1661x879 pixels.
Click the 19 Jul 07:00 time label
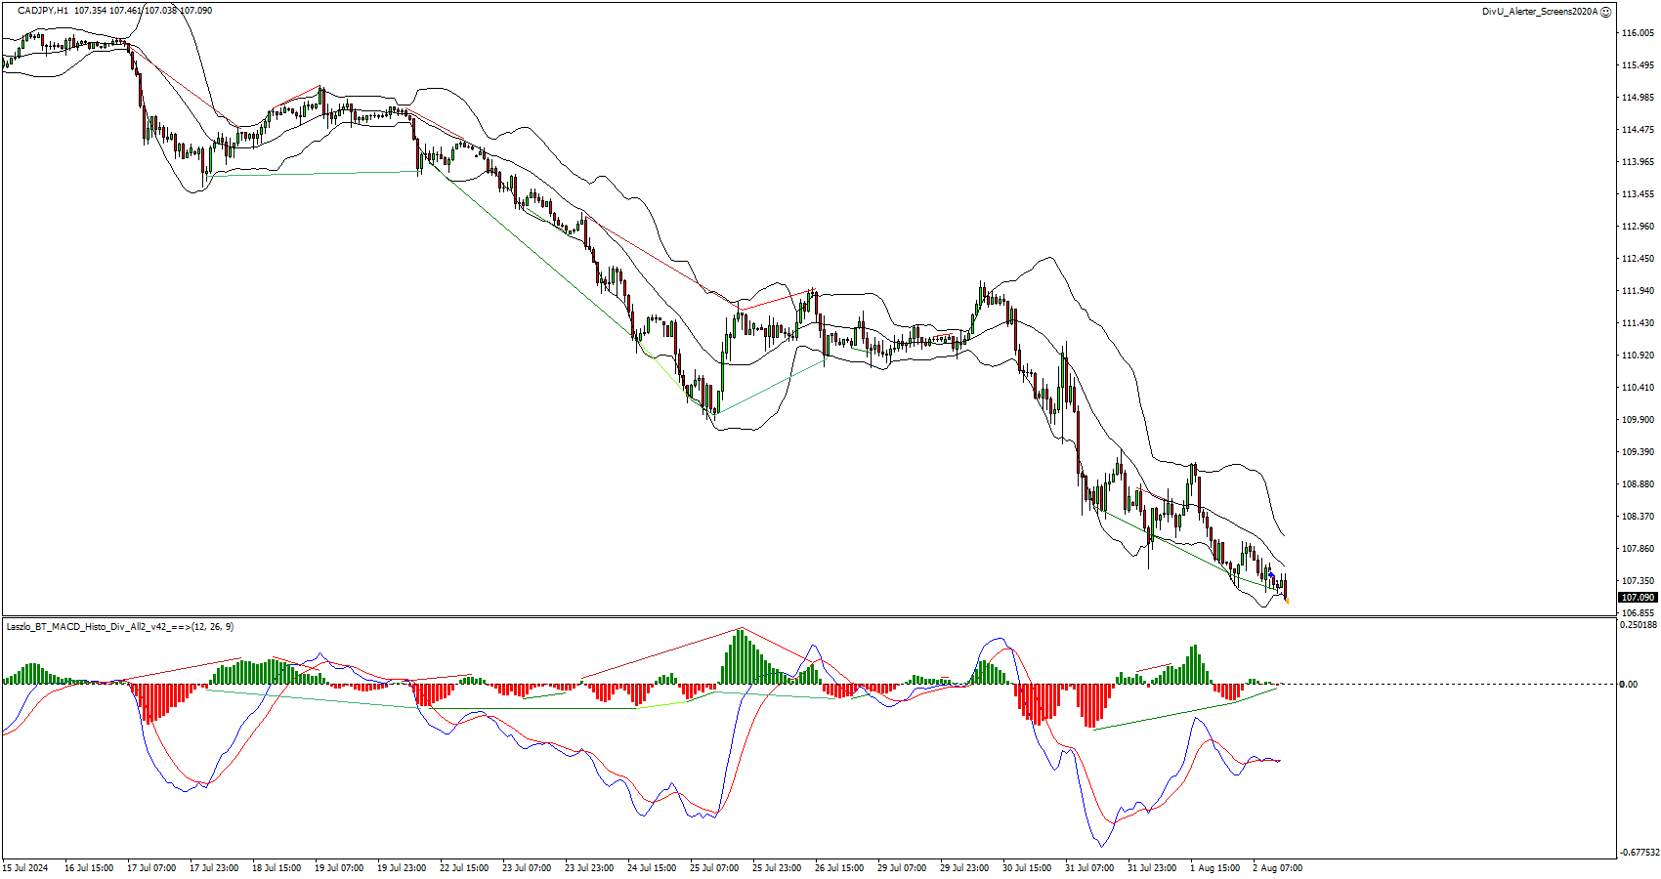(339, 867)
